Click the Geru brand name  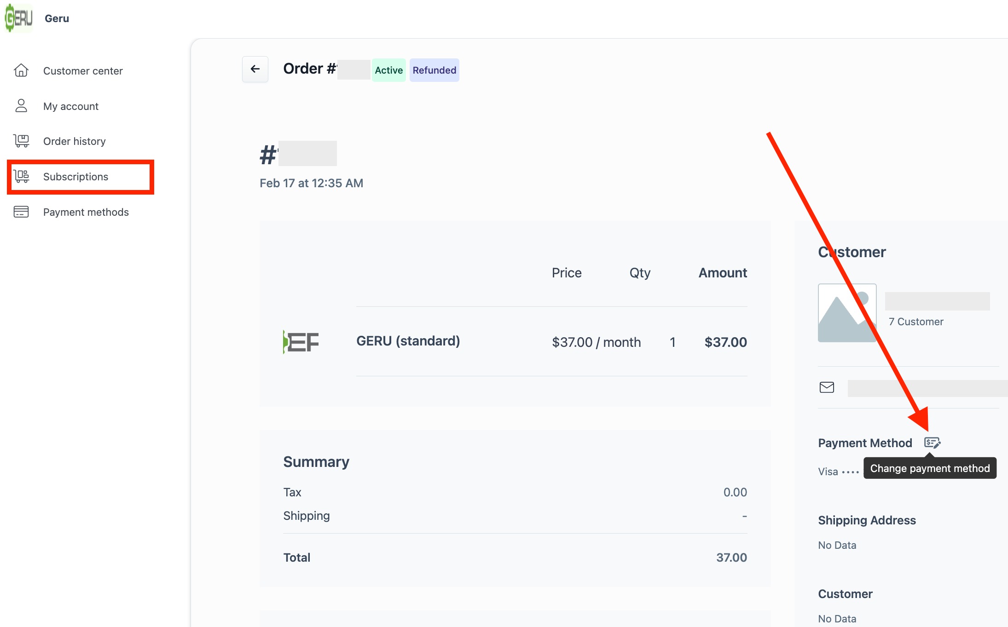point(57,18)
